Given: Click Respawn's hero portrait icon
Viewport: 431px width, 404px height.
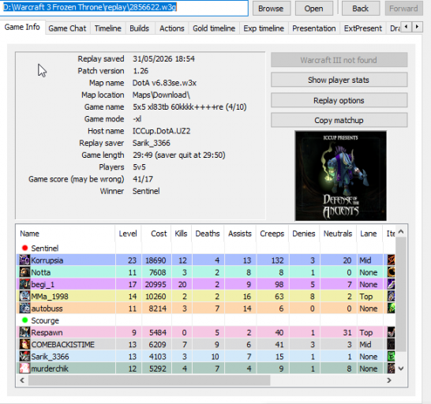Looking at the screenshot, I should click(x=24, y=332).
